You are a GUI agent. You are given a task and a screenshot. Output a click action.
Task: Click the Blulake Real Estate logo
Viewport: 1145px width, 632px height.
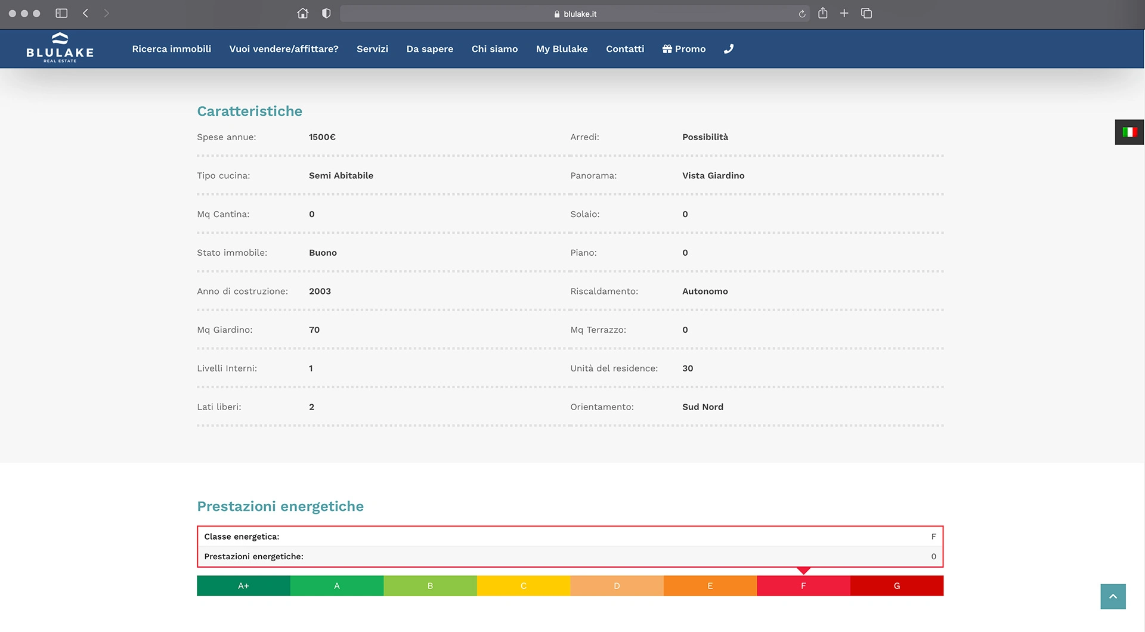(60, 48)
